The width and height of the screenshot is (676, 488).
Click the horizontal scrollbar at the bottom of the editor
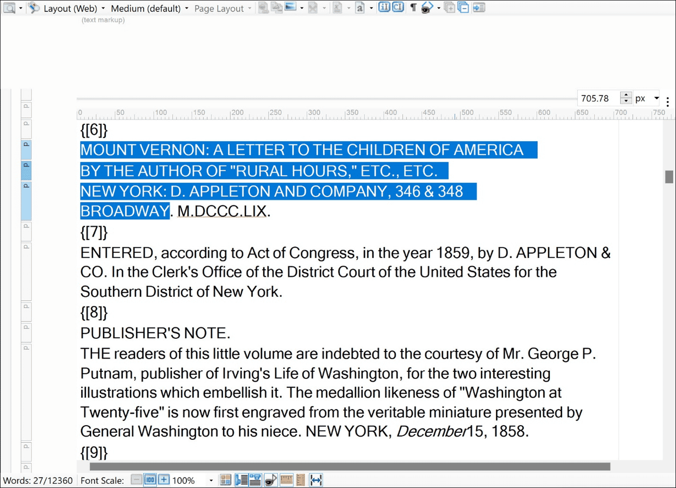349,466
